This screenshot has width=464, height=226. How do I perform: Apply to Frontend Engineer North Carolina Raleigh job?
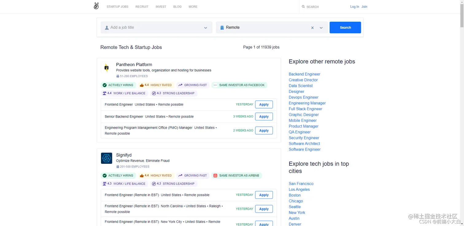(x=264, y=209)
